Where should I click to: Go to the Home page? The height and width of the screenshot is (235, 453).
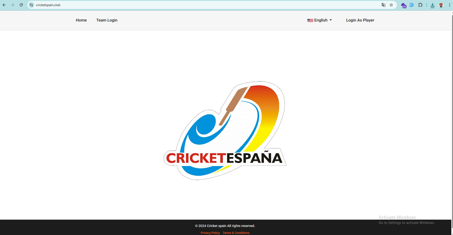tap(81, 20)
